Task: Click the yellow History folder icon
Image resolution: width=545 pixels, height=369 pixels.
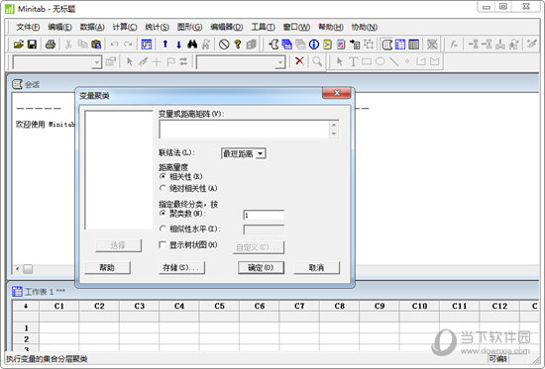Action: pyautogui.click(x=327, y=45)
